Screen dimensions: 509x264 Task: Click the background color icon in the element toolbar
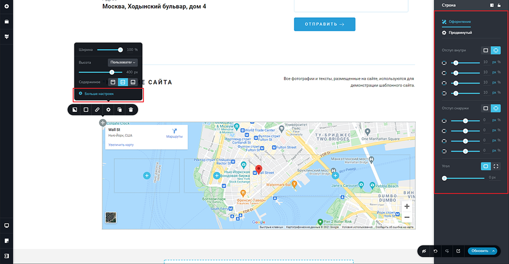tap(74, 109)
